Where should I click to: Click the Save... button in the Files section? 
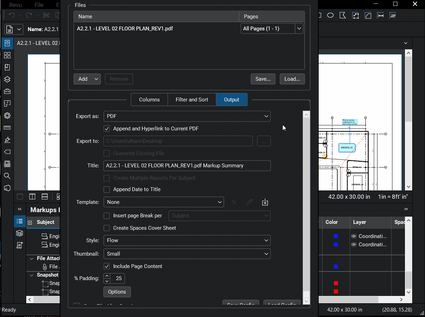[x=263, y=79]
